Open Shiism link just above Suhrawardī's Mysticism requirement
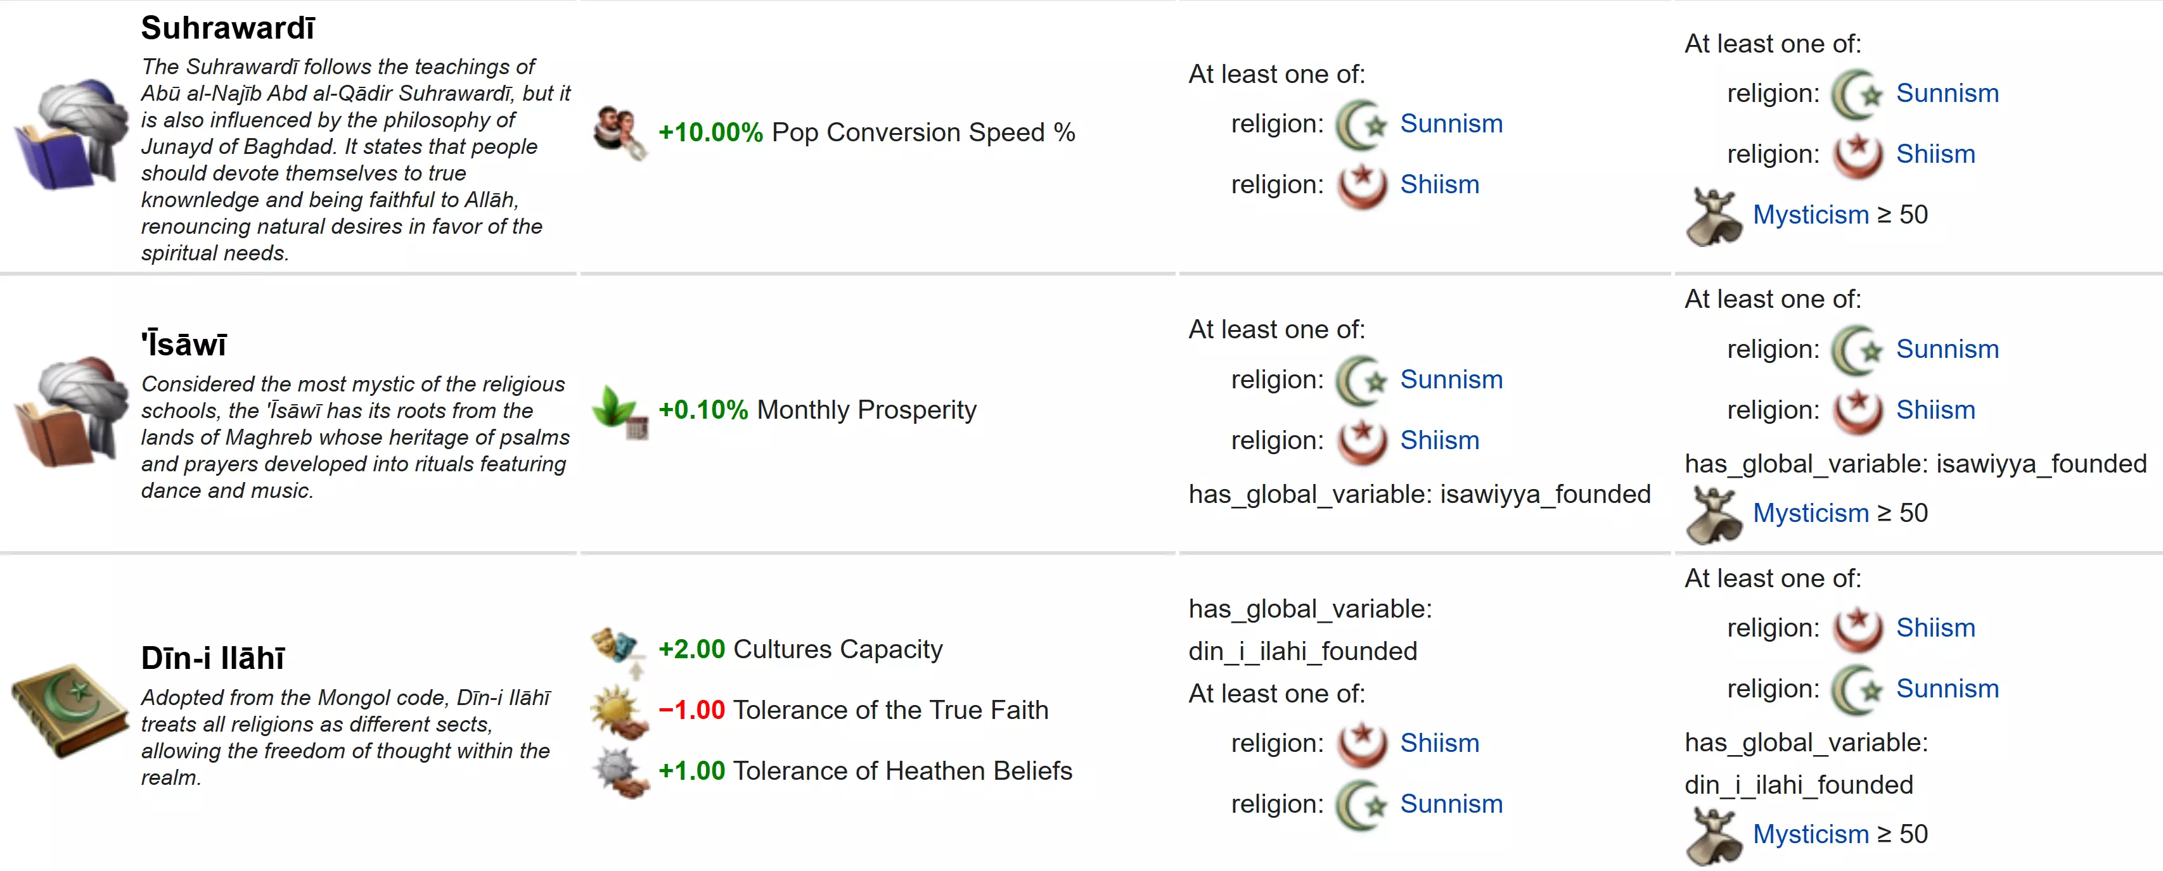Viewport: 2163px width, 871px height. [1935, 155]
